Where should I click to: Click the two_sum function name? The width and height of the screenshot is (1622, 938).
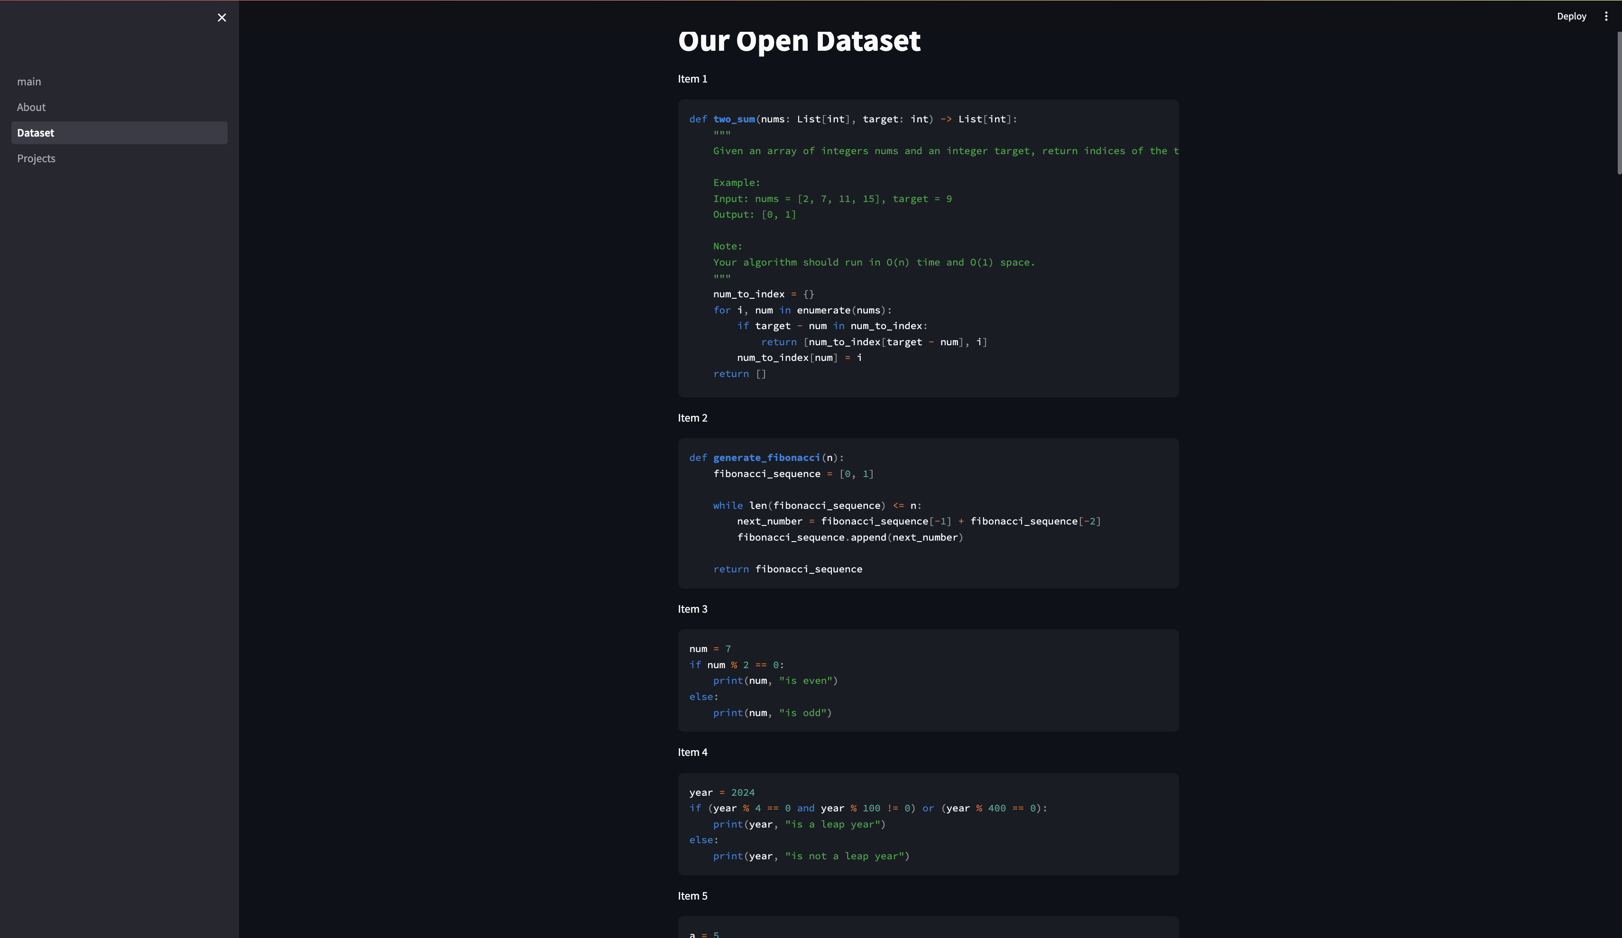click(x=734, y=119)
